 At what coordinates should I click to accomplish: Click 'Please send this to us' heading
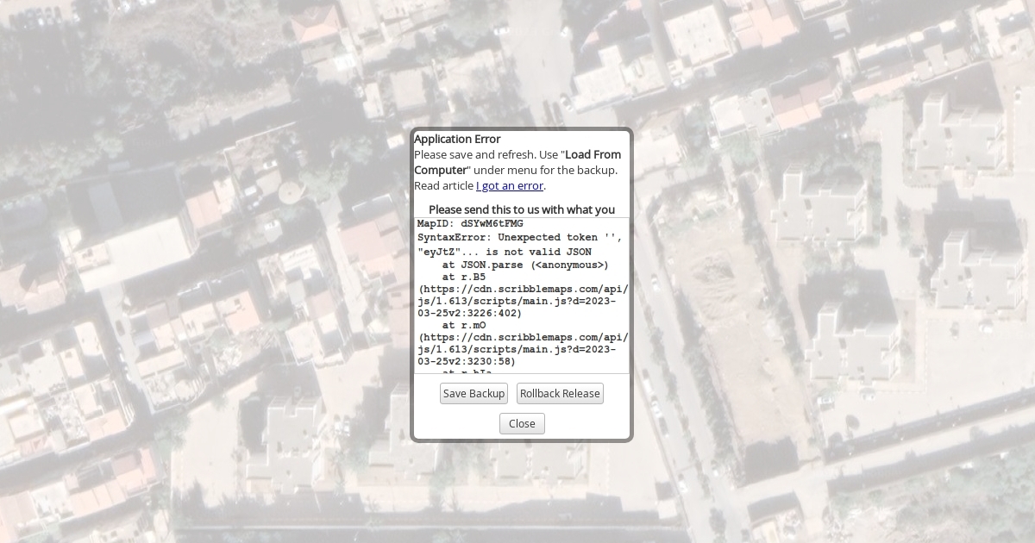(522, 209)
